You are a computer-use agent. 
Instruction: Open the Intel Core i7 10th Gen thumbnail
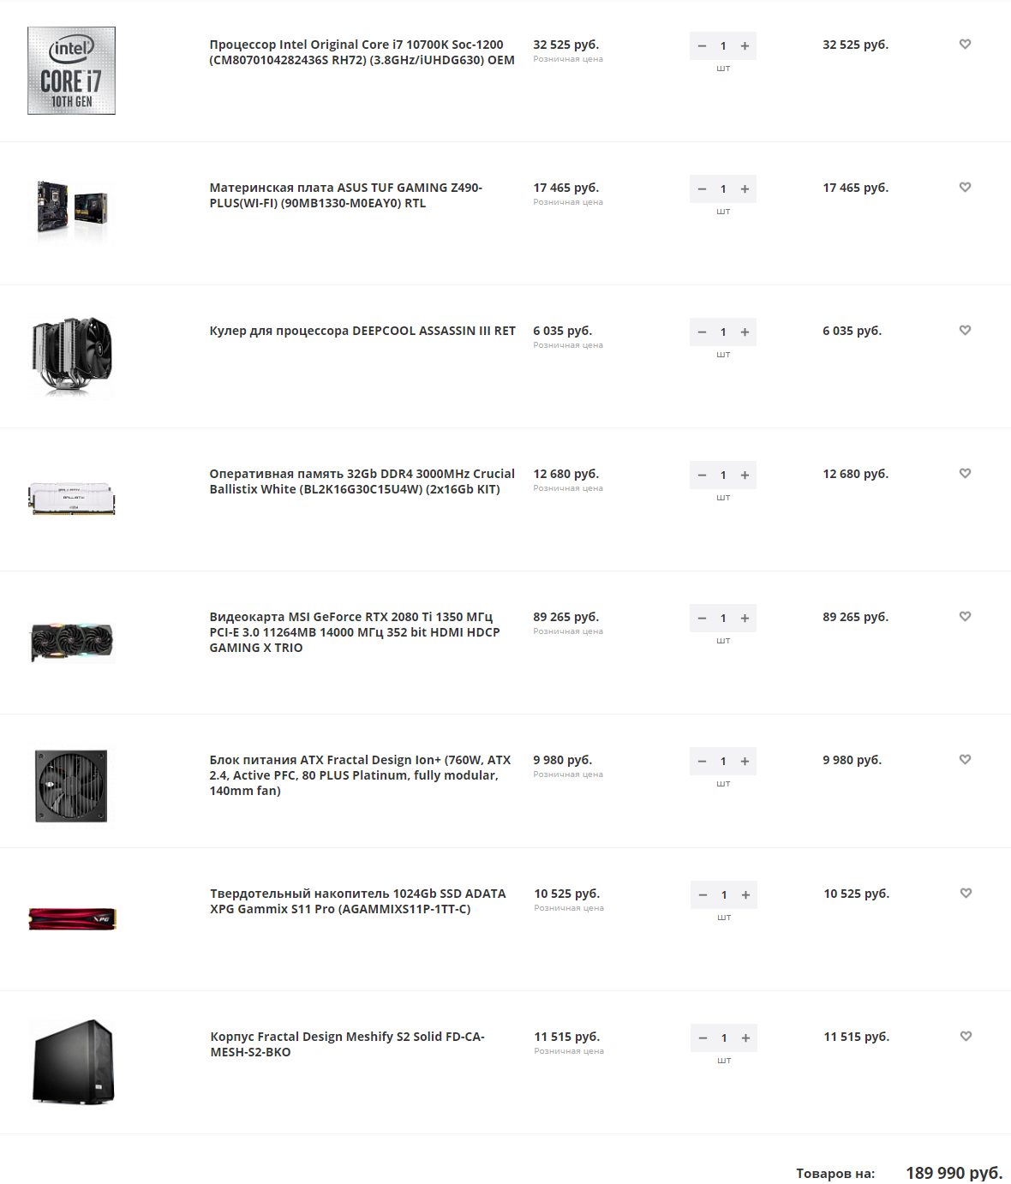[71, 70]
